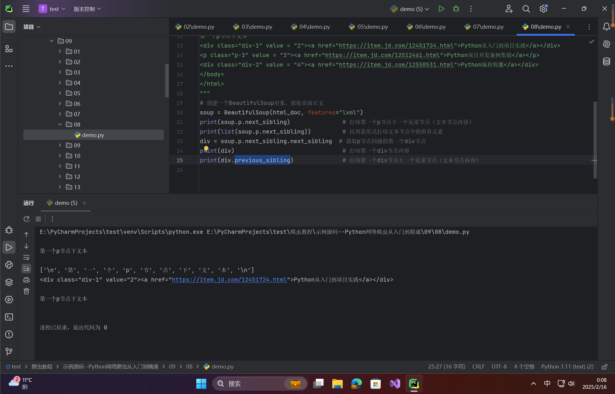Switch to the 02\demo.py editor tab
615x394 pixels.
[195, 27]
